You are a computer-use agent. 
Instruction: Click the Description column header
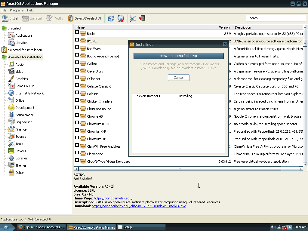[267, 27]
